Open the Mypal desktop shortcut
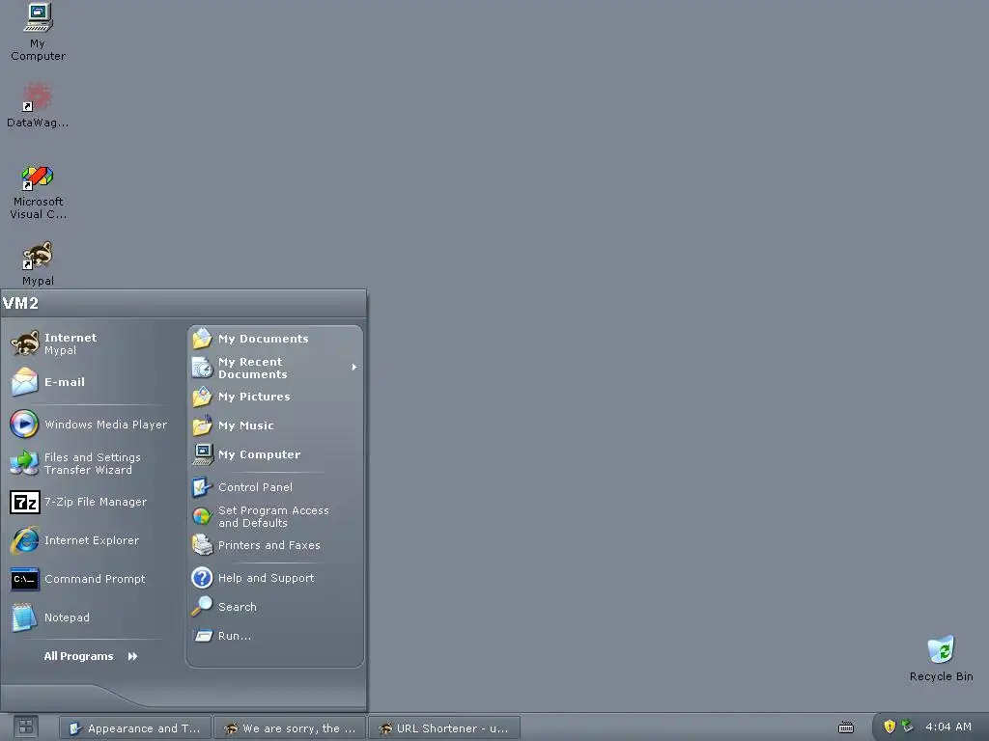This screenshot has width=989, height=741. (x=38, y=263)
